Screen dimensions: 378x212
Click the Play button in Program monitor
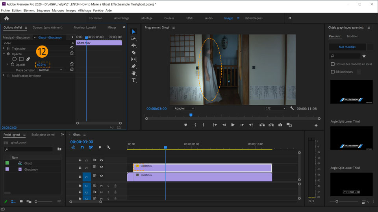point(233,125)
